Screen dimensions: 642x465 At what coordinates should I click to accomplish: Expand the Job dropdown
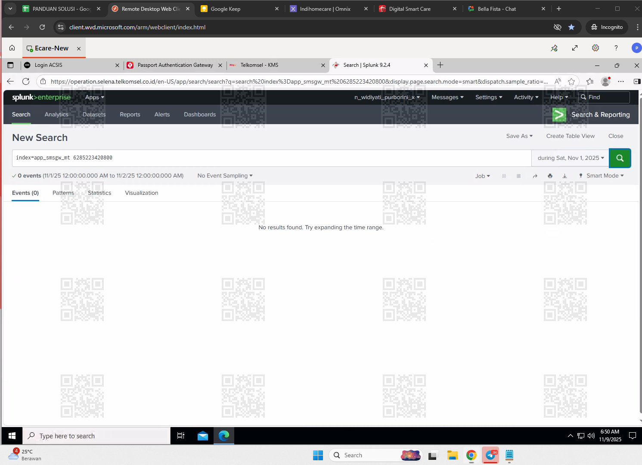[483, 176]
